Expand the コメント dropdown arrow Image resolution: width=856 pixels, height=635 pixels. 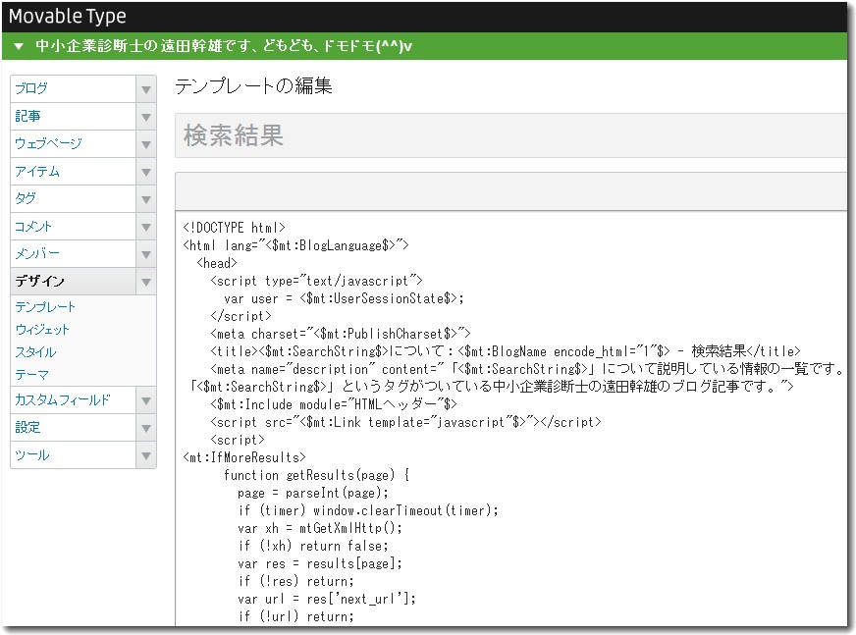point(145,227)
